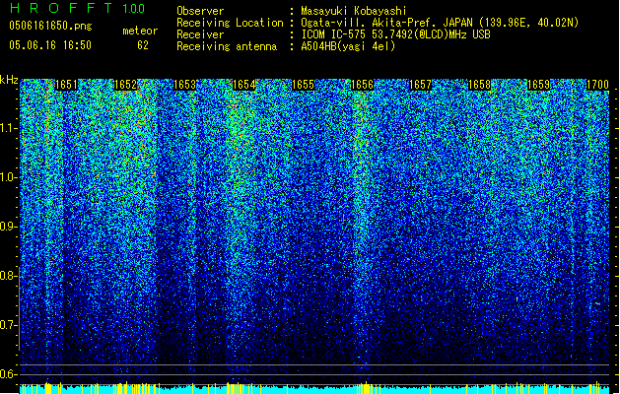This screenshot has height=394, width=620.
Task: Click the Receiving Location label
Action: (x=230, y=23)
